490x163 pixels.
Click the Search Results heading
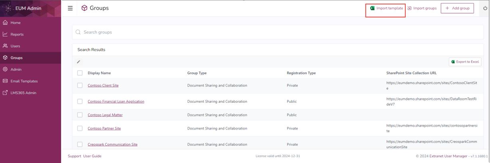tap(91, 50)
